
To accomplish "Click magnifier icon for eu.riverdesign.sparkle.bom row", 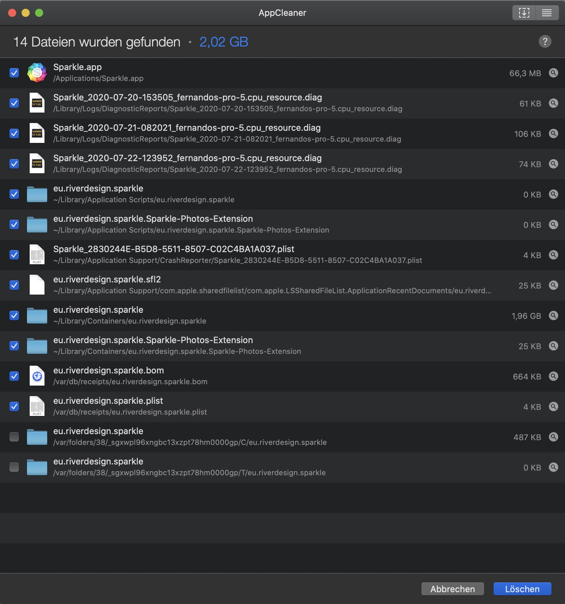I will (x=554, y=376).
